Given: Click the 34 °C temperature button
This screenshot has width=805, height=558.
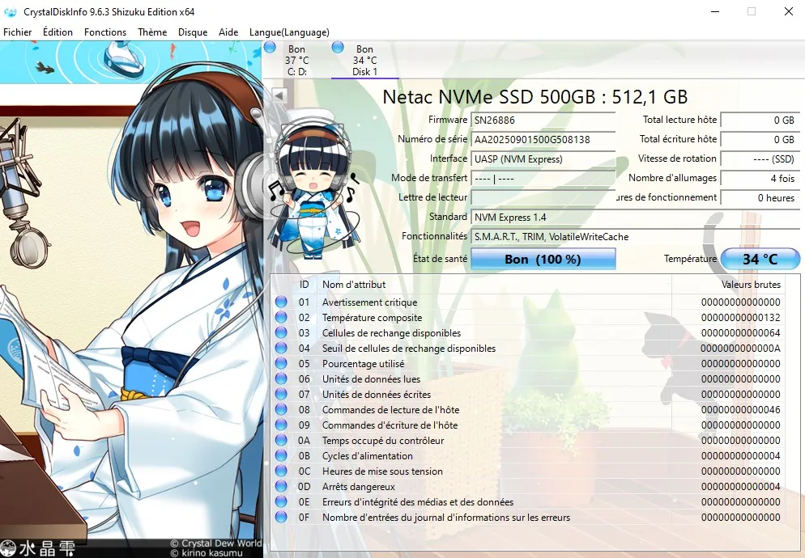Looking at the screenshot, I should (760, 259).
